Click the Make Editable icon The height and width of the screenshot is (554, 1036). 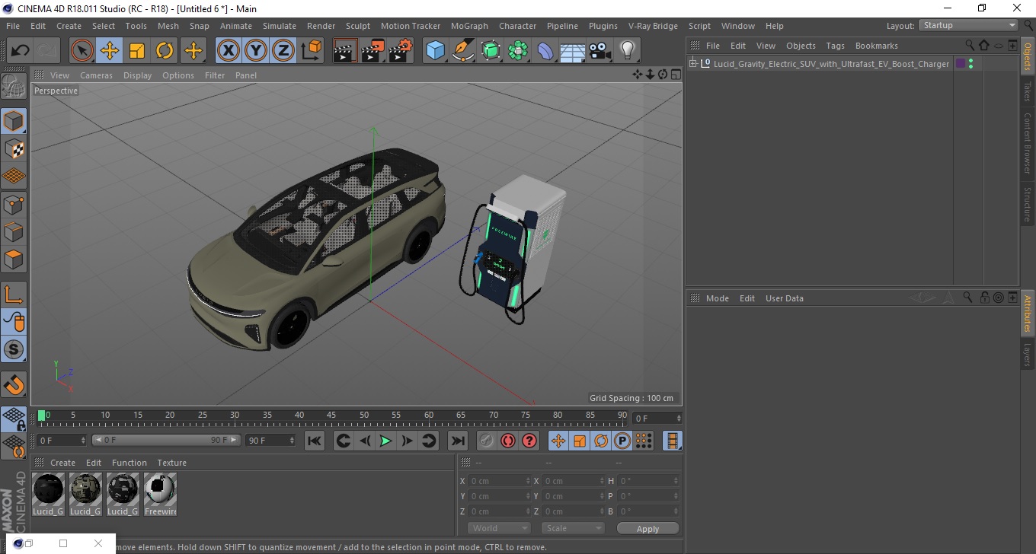pos(14,86)
